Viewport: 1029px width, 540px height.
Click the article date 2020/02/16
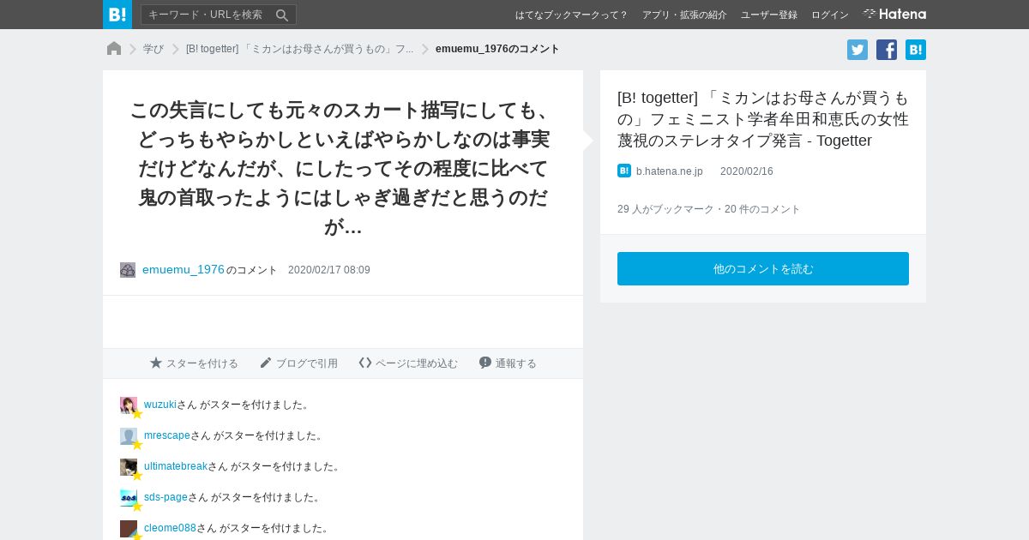pyautogui.click(x=747, y=171)
